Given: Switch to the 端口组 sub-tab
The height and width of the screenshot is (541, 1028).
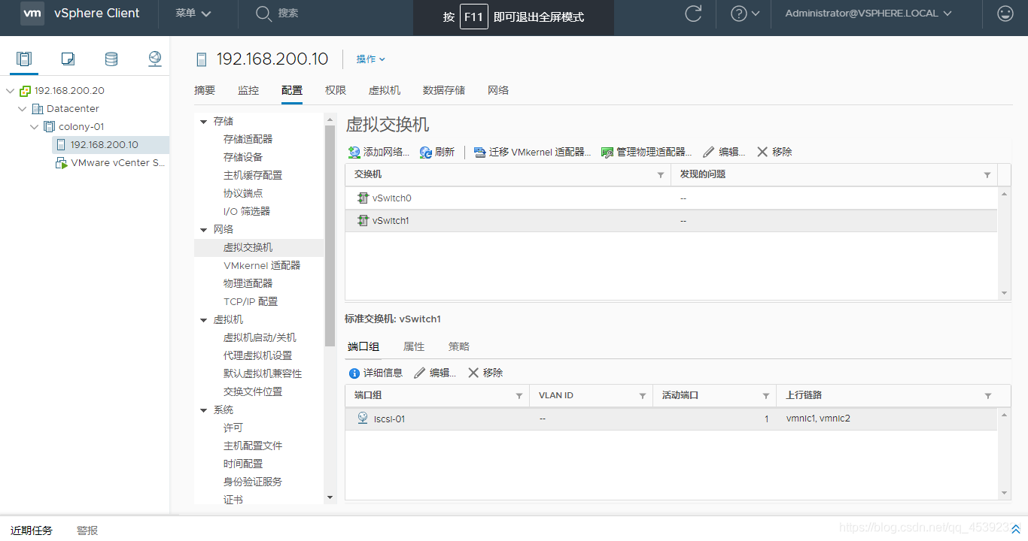Looking at the screenshot, I should point(363,346).
